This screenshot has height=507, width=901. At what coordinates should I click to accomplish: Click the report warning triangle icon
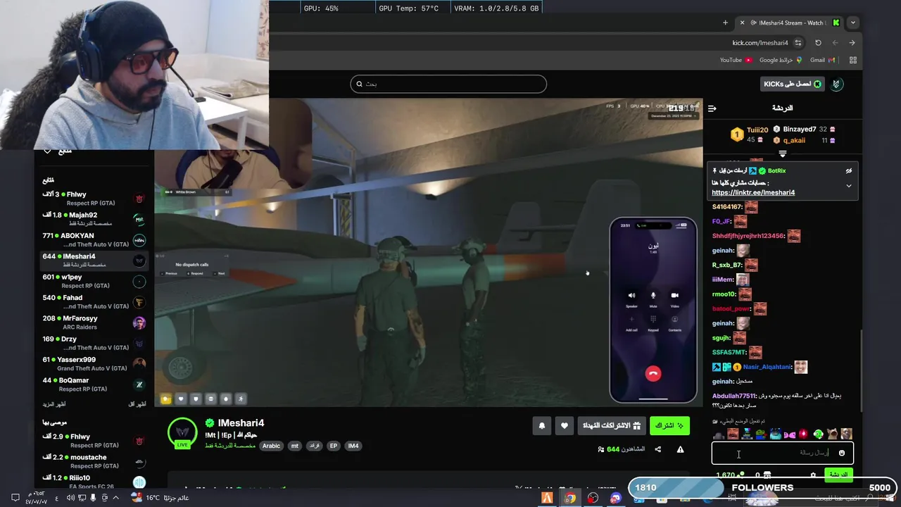(x=680, y=449)
